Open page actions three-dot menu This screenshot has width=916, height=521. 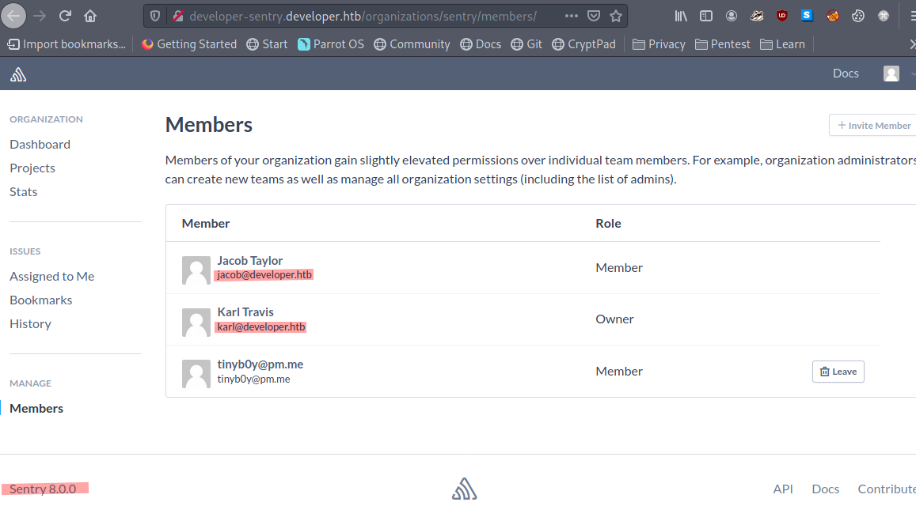pos(571,16)
